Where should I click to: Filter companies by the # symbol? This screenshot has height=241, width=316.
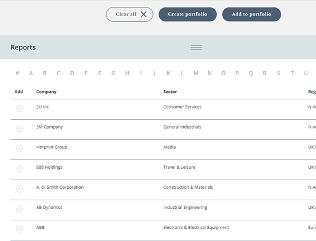coord(17,73)
